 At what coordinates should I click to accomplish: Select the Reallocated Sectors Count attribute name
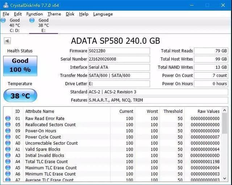click(50, 125)
